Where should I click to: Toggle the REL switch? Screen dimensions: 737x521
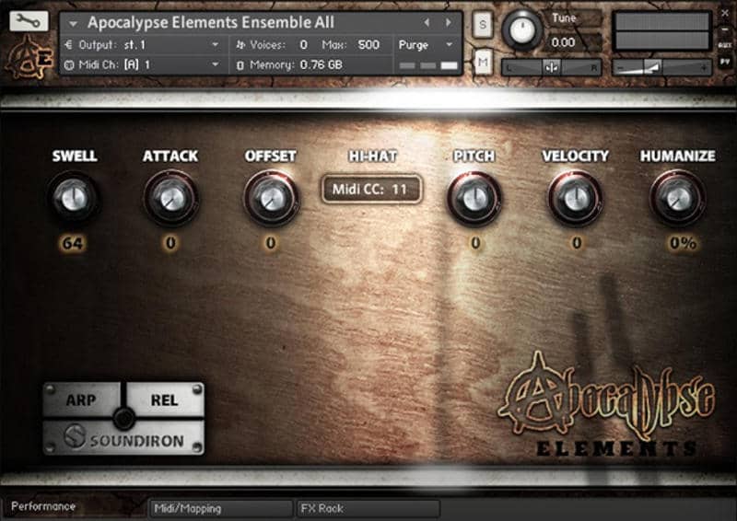(164, 399)
